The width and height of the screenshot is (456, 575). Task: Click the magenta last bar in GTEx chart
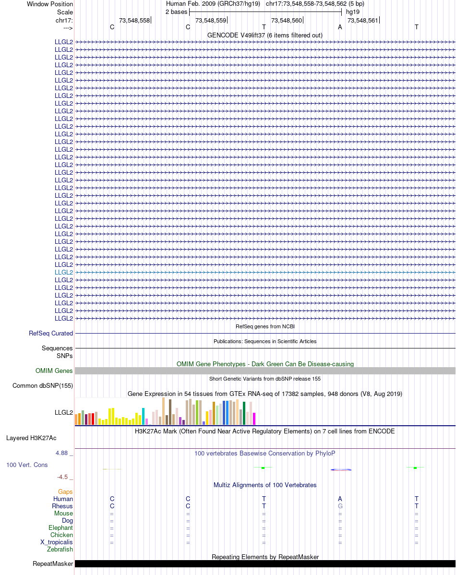tap(254, 419)
